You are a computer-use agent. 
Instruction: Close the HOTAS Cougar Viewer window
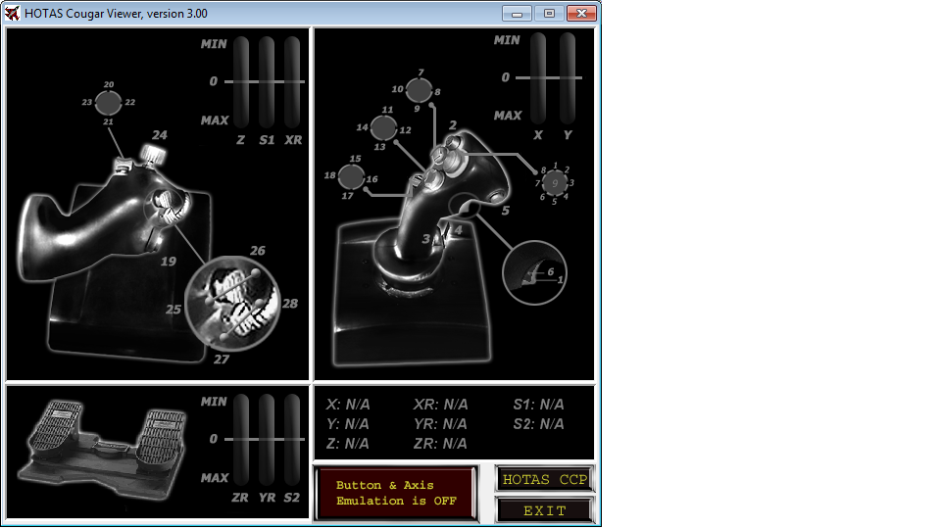point(581,13)
